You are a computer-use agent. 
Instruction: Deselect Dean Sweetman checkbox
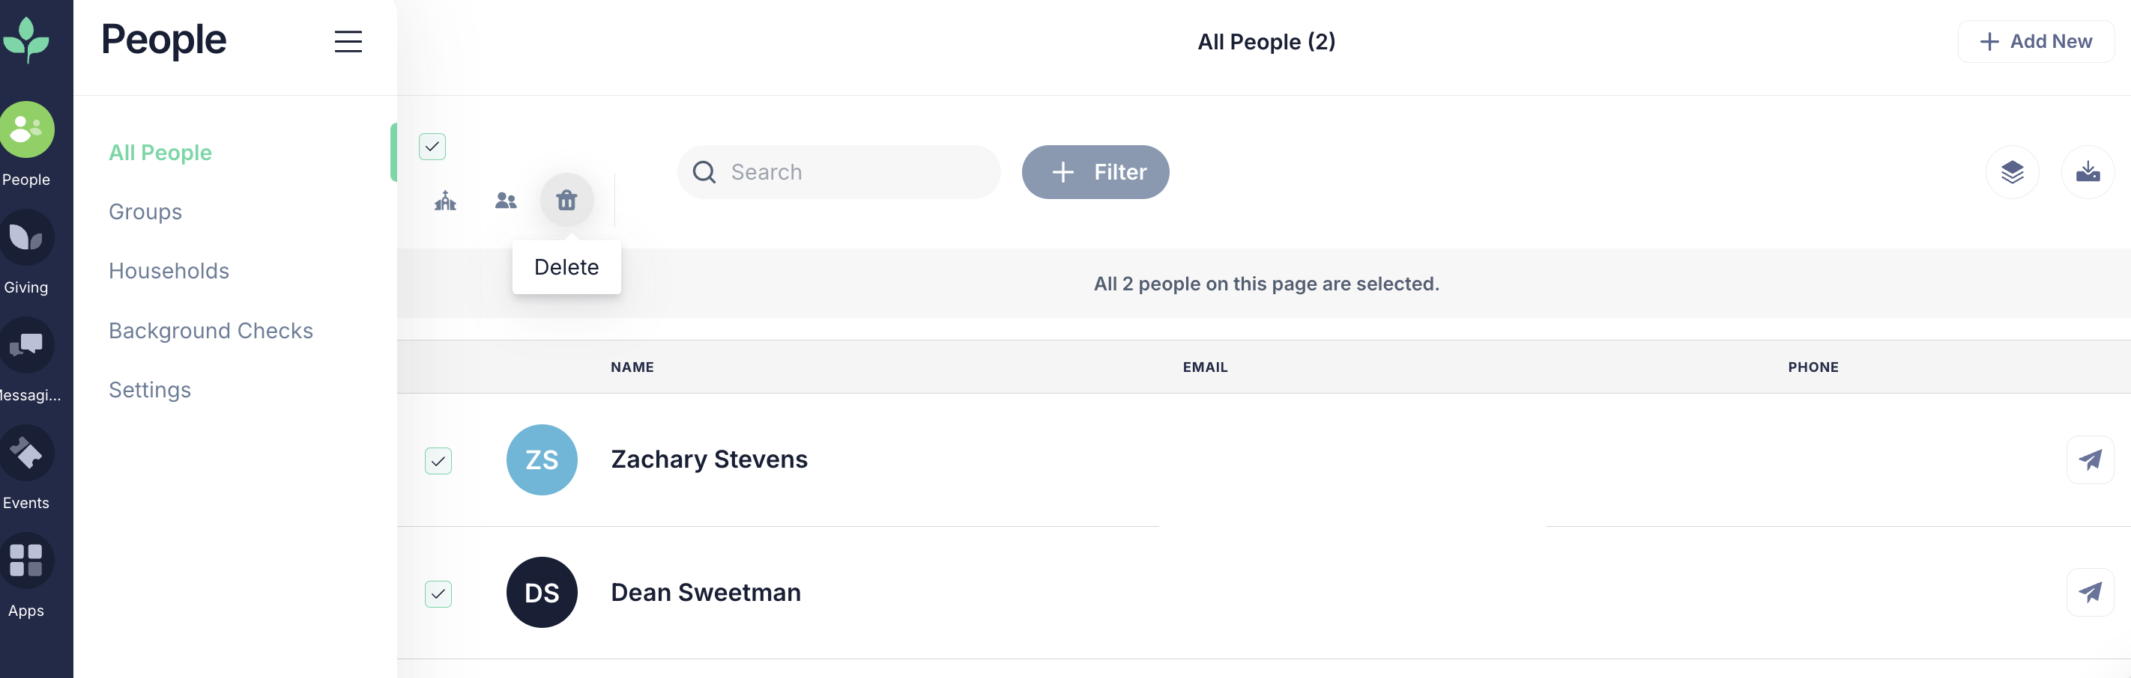coord(438,593)
